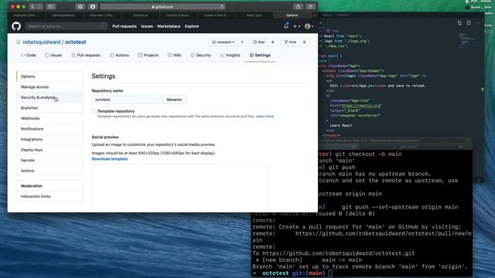
Task: Open the Unwatch dropdown
Action: (224, 42)
